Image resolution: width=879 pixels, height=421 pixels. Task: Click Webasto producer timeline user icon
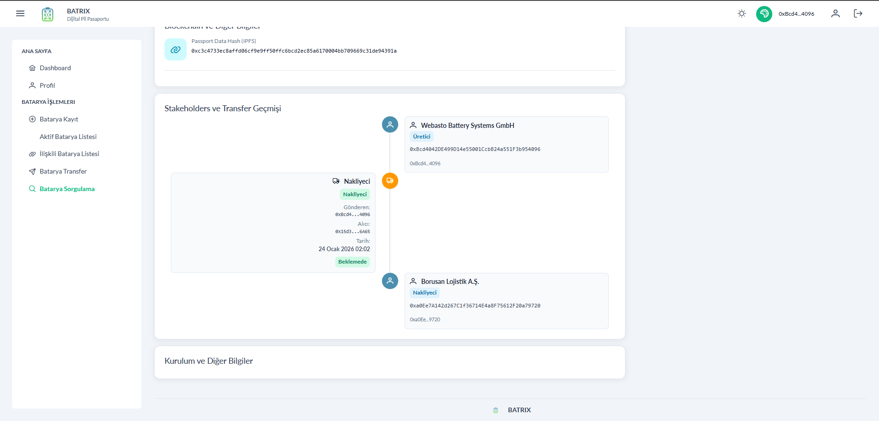pos(390,125)
